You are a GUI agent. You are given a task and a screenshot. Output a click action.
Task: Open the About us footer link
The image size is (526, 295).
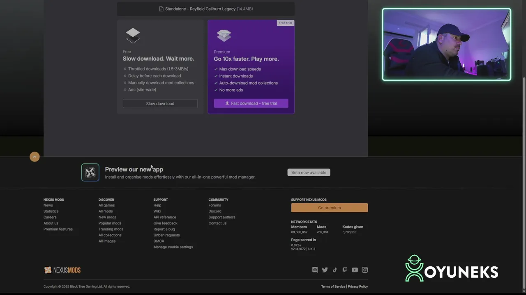[51, 223]
